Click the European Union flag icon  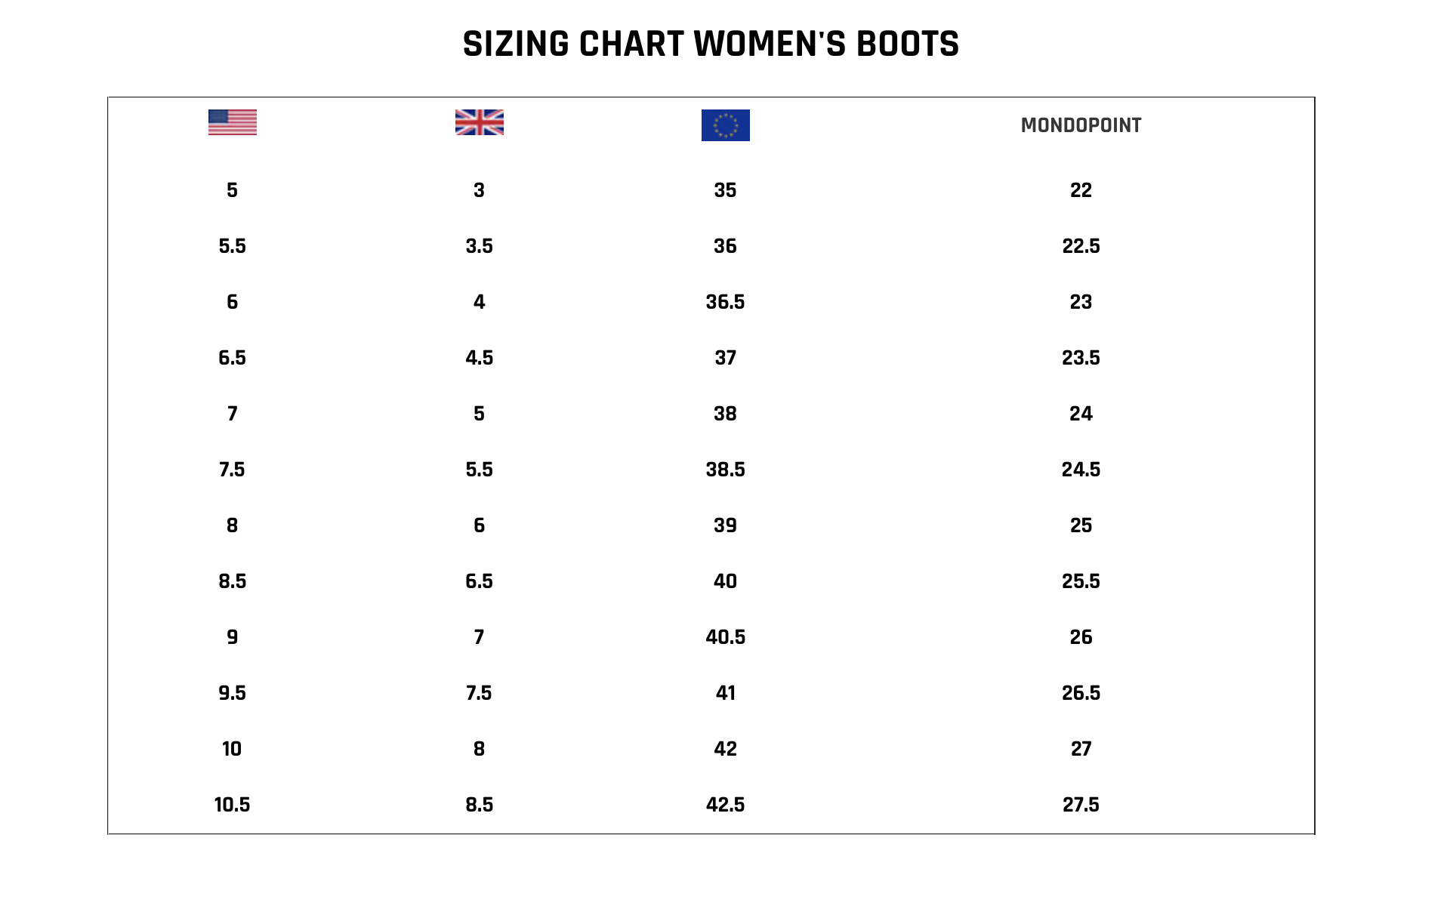click(726, 125)
